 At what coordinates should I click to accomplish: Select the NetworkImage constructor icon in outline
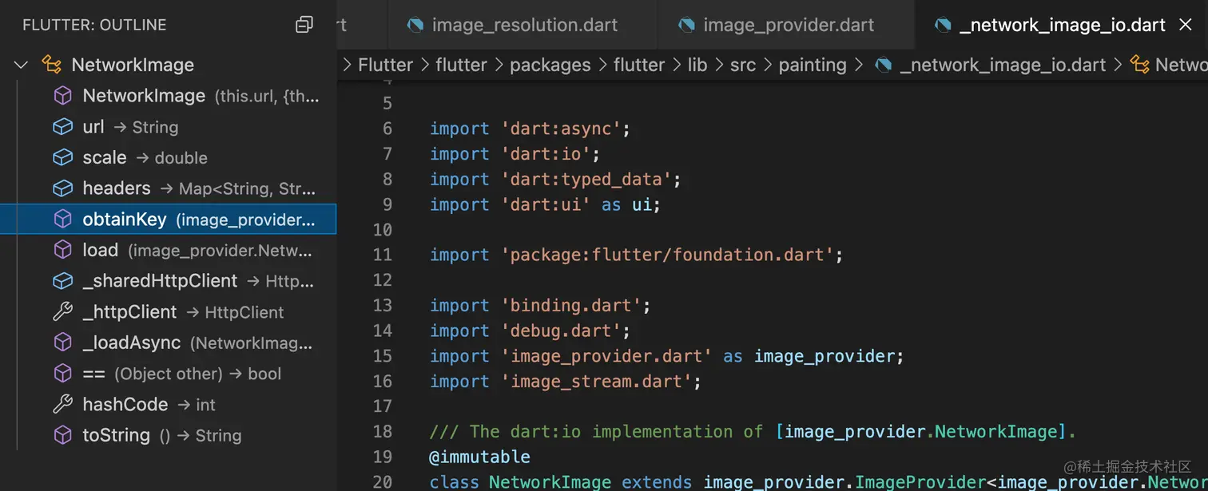click(62, 96)
